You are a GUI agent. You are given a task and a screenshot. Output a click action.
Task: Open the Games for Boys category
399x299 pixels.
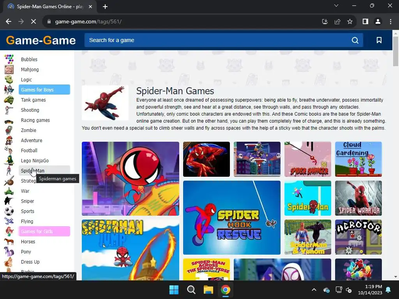point(44,90)
